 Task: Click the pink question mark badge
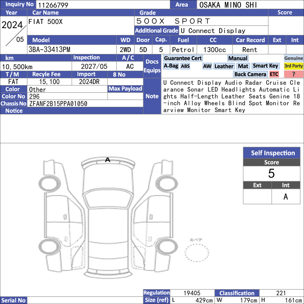[x=293, y=74]
